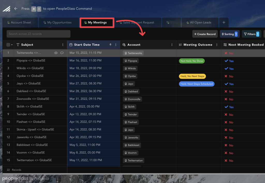Click the Create Record button
This screenshot has height=183, width=265.
point(205,34)
